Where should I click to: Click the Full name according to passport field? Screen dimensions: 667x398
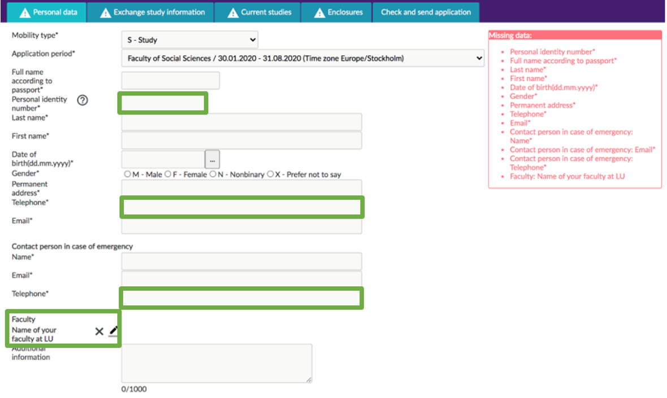pyautogui.click(x=170, y=81)
